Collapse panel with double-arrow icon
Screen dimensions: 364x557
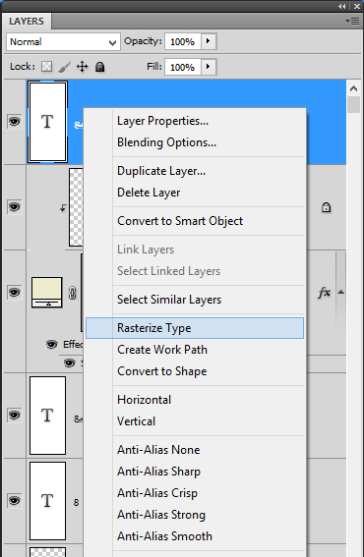point(342,7)
